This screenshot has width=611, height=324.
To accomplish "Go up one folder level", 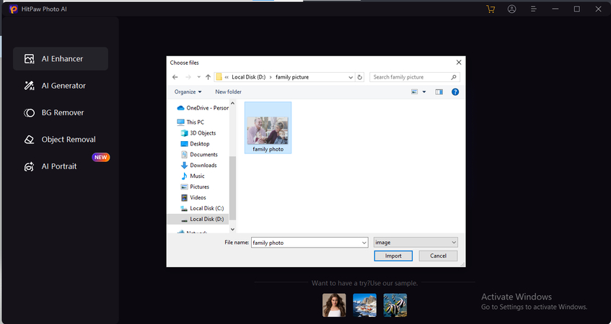I will [208, 77].
